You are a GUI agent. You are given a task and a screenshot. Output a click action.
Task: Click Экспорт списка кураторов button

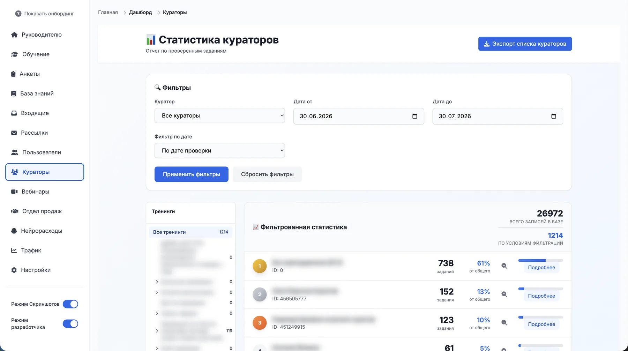pos(525,44)
